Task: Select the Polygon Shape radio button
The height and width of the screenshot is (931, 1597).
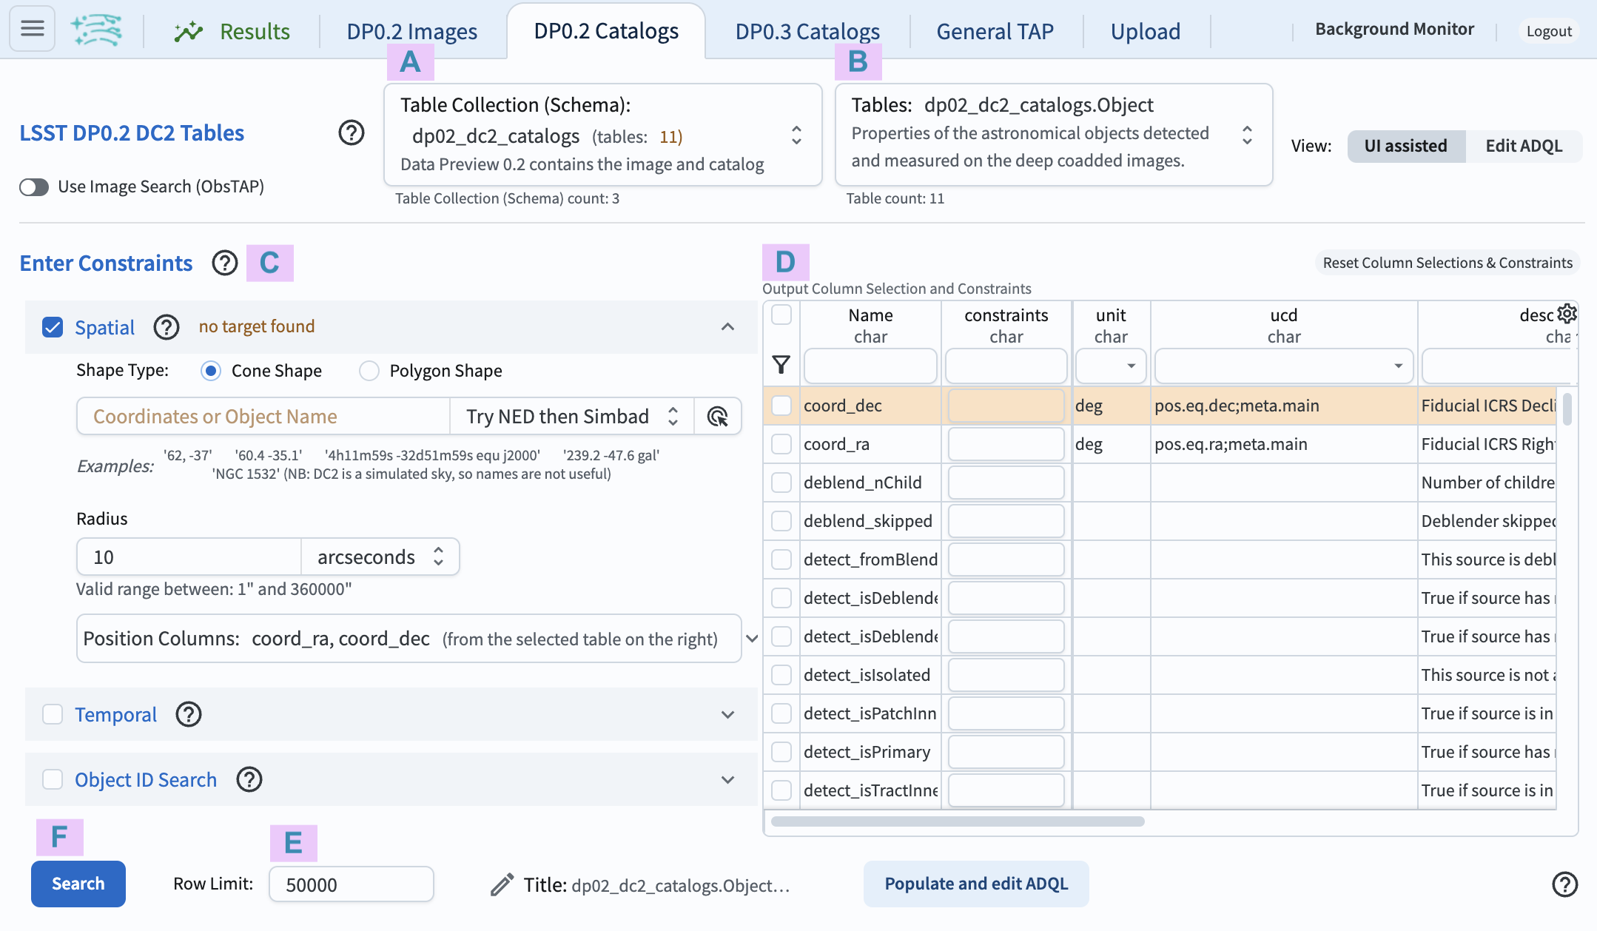Action: pyautogui.click(x=369, y=371)
